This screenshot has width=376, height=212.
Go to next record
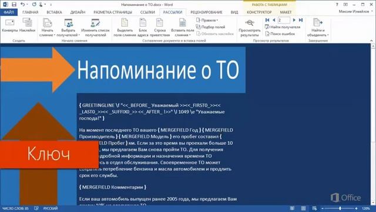click(x=294, y=20)
